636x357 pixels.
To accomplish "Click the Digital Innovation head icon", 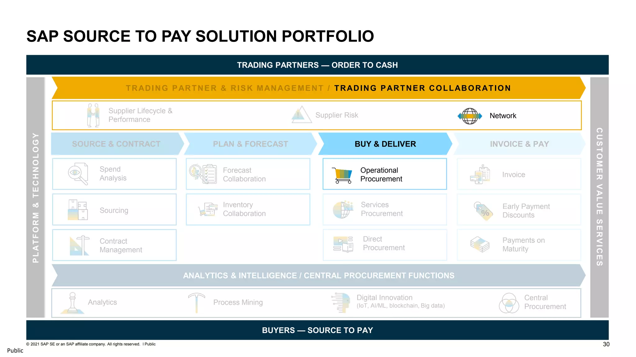I will point(340,302).
